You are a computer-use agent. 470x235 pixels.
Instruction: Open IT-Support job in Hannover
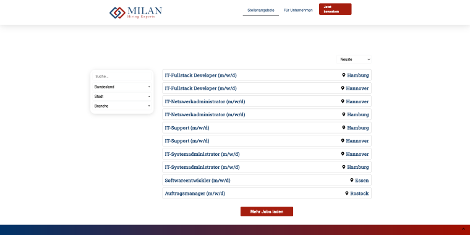pos(267,141)
